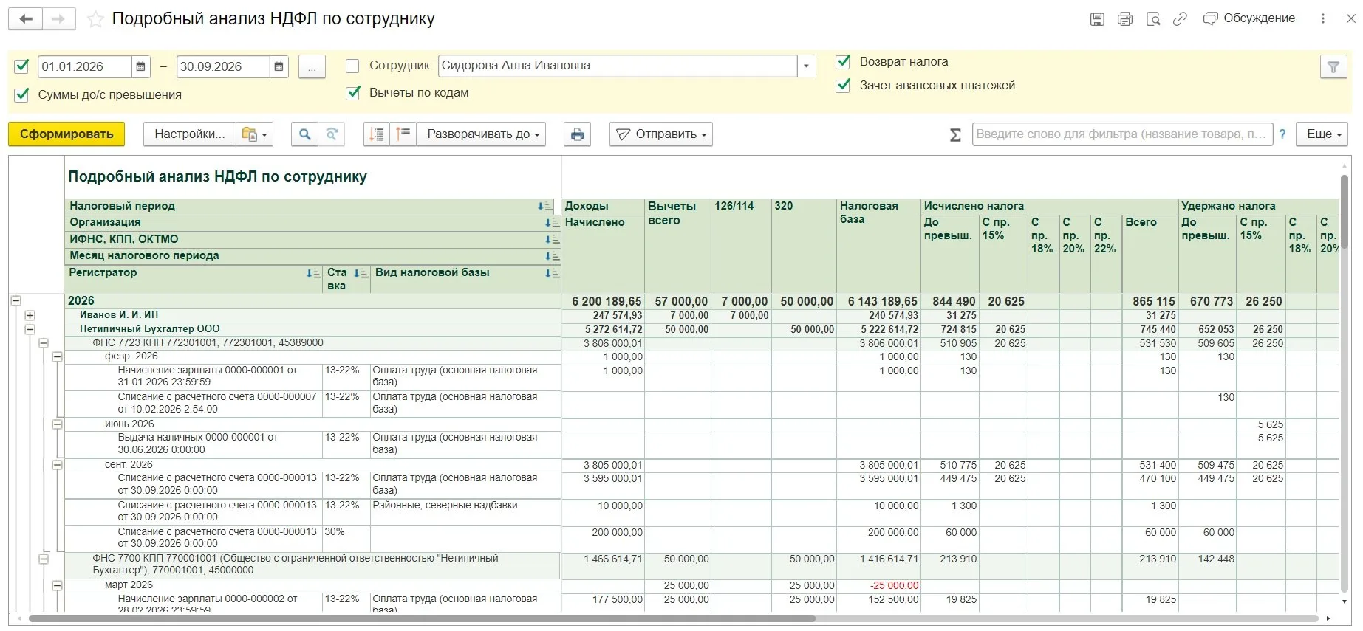Screen dimensions: 1363x631
Task: Toggle the period checkbox beside the dates
Action: (x=21, y=66)
